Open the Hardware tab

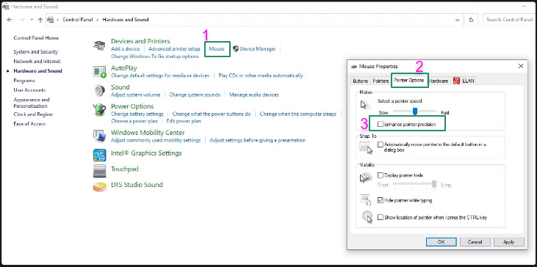point(439,81)
